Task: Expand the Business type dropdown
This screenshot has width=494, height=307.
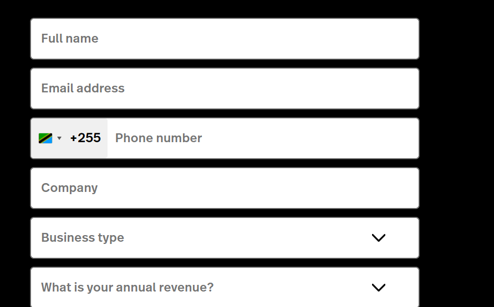Action: 225,238
